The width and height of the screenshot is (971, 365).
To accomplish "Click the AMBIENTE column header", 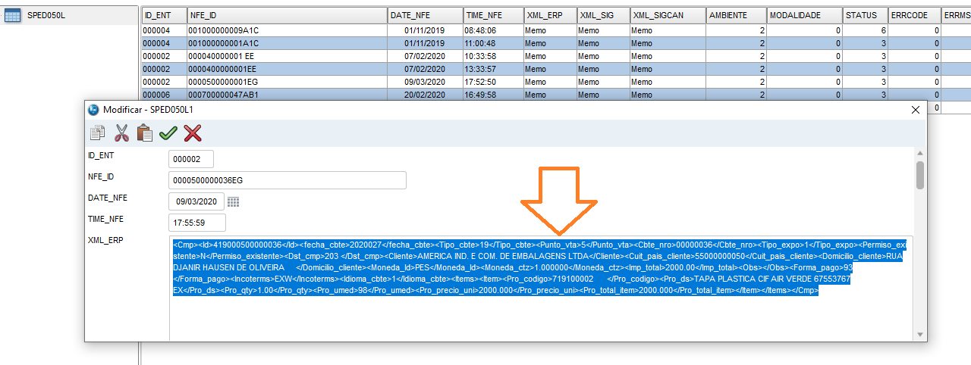I will pos(736,15).
